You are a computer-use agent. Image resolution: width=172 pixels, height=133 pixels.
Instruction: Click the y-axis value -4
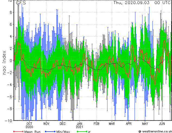tap(9, 85)
